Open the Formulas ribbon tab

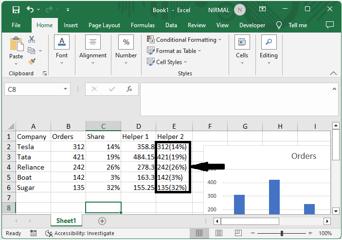[143, 25]
